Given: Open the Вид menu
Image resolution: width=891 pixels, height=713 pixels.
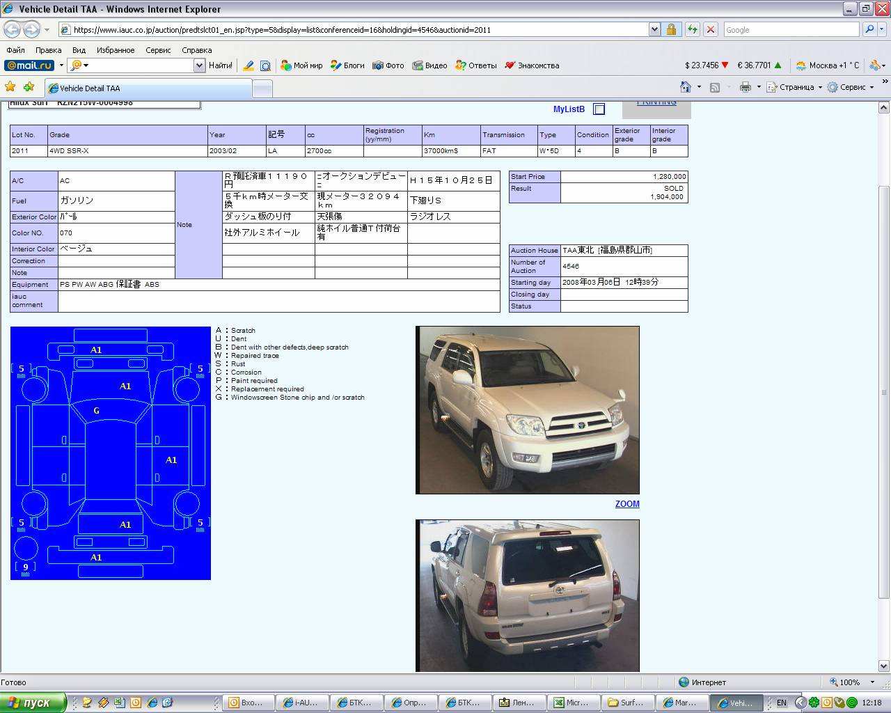Looking at the screenshot, I should 79,50.
